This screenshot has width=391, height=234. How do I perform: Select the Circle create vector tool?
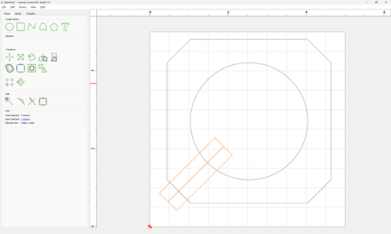click(x=10, y=27)
